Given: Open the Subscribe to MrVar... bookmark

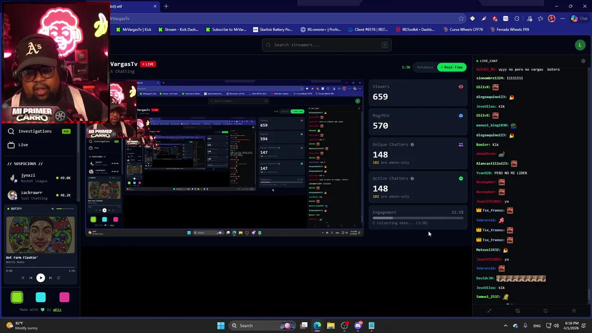Looking at the screenshot, I should point(226,30).
